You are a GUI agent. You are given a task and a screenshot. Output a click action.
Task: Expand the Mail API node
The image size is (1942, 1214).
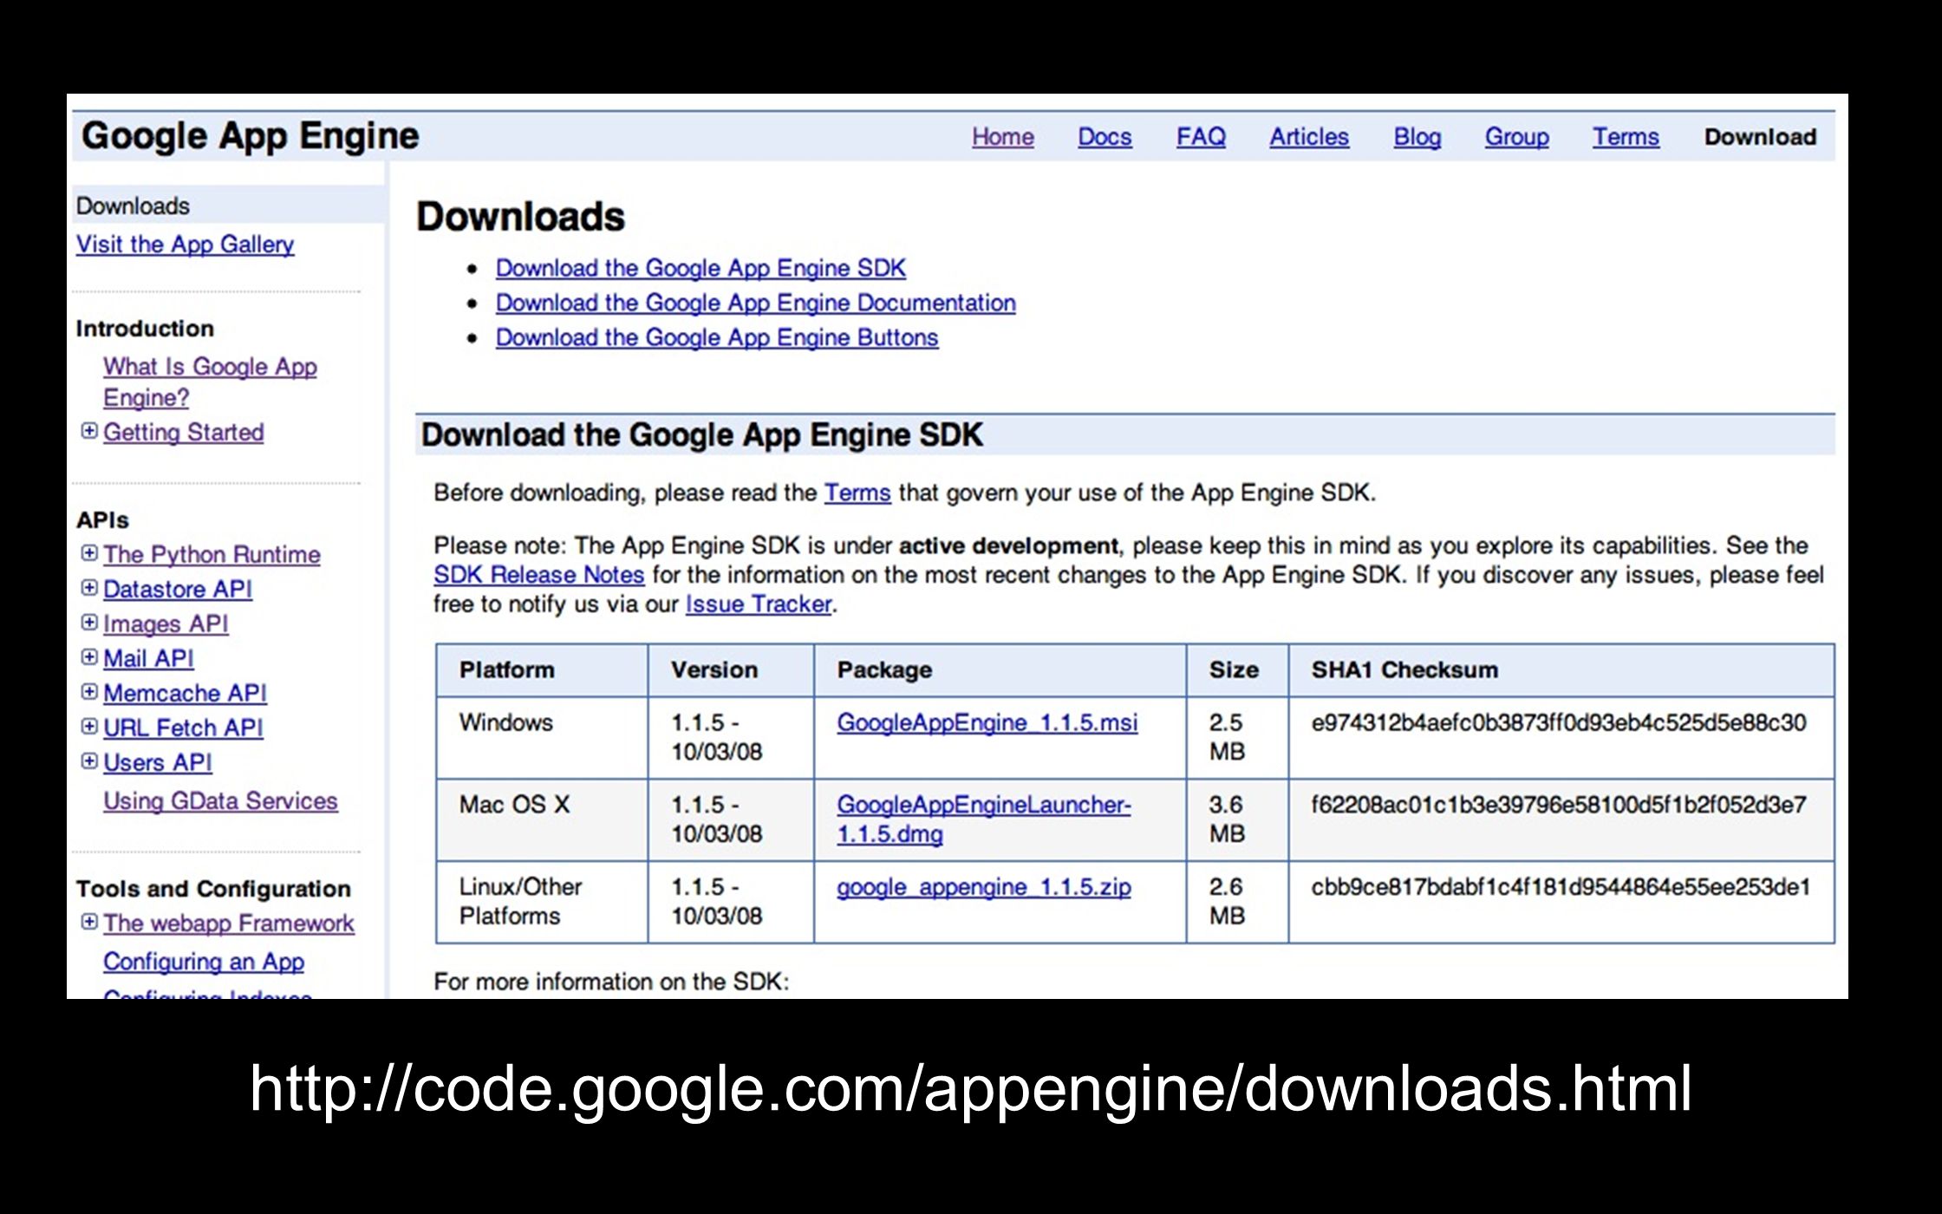coord(89,657)
